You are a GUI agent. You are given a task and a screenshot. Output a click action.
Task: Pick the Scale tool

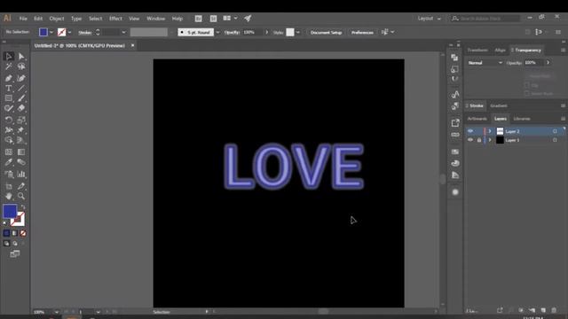click(x=21, y=120)
